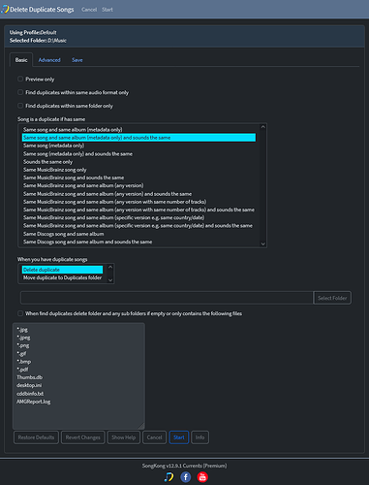This screenshot has height=485, width=369.
Task: Switch to the Advanced tab
Action: tap(49, 60)
